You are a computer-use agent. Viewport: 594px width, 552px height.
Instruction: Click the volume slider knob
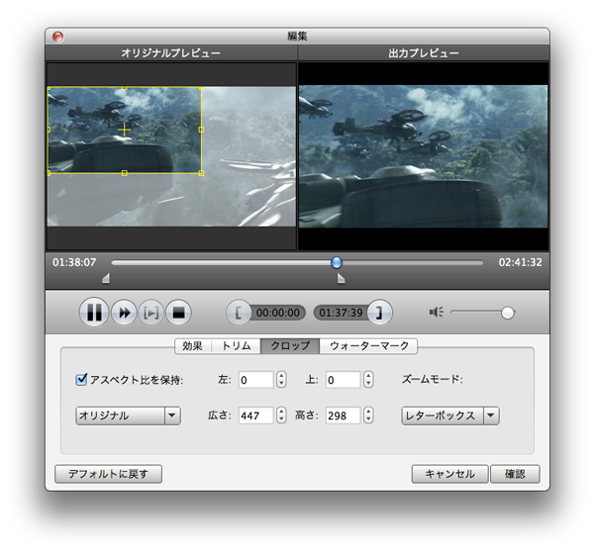point(507,313)
